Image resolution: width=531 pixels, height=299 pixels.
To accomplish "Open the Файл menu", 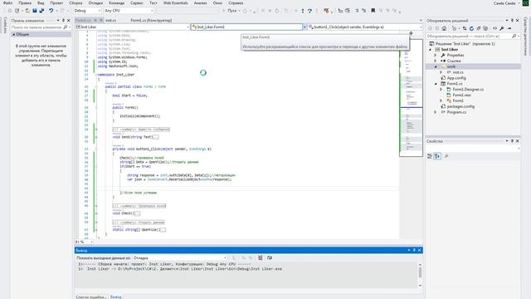I will 7,2.
